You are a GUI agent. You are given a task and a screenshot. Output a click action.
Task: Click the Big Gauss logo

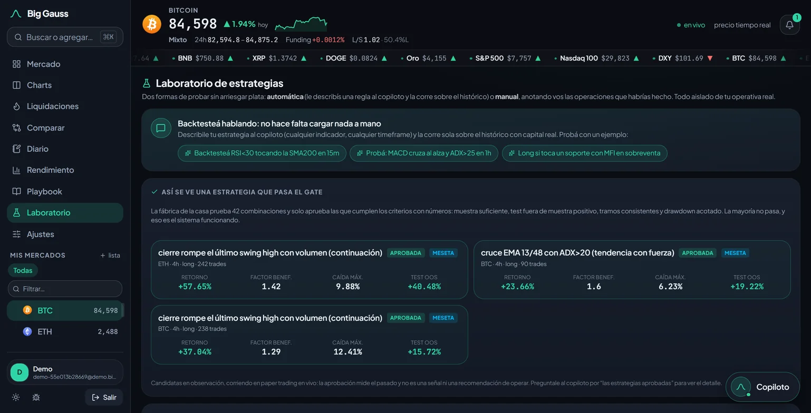click(39, 14)
